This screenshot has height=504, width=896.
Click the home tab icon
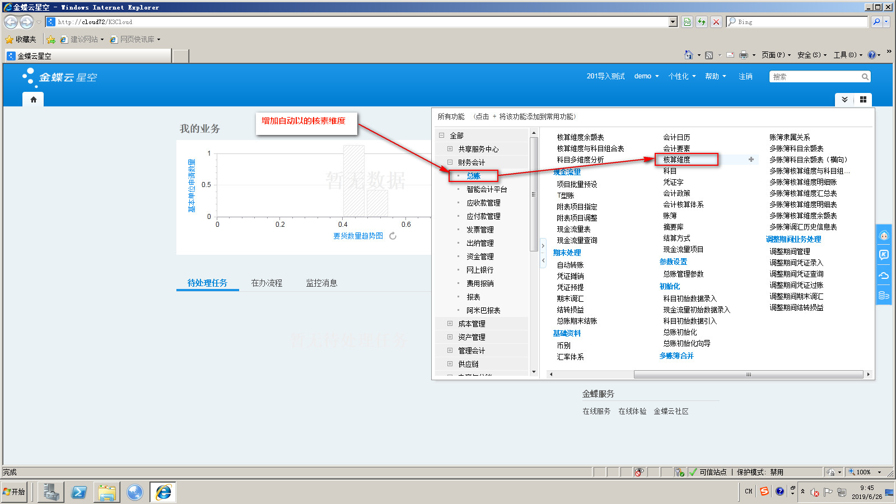(x=34, y=100)
